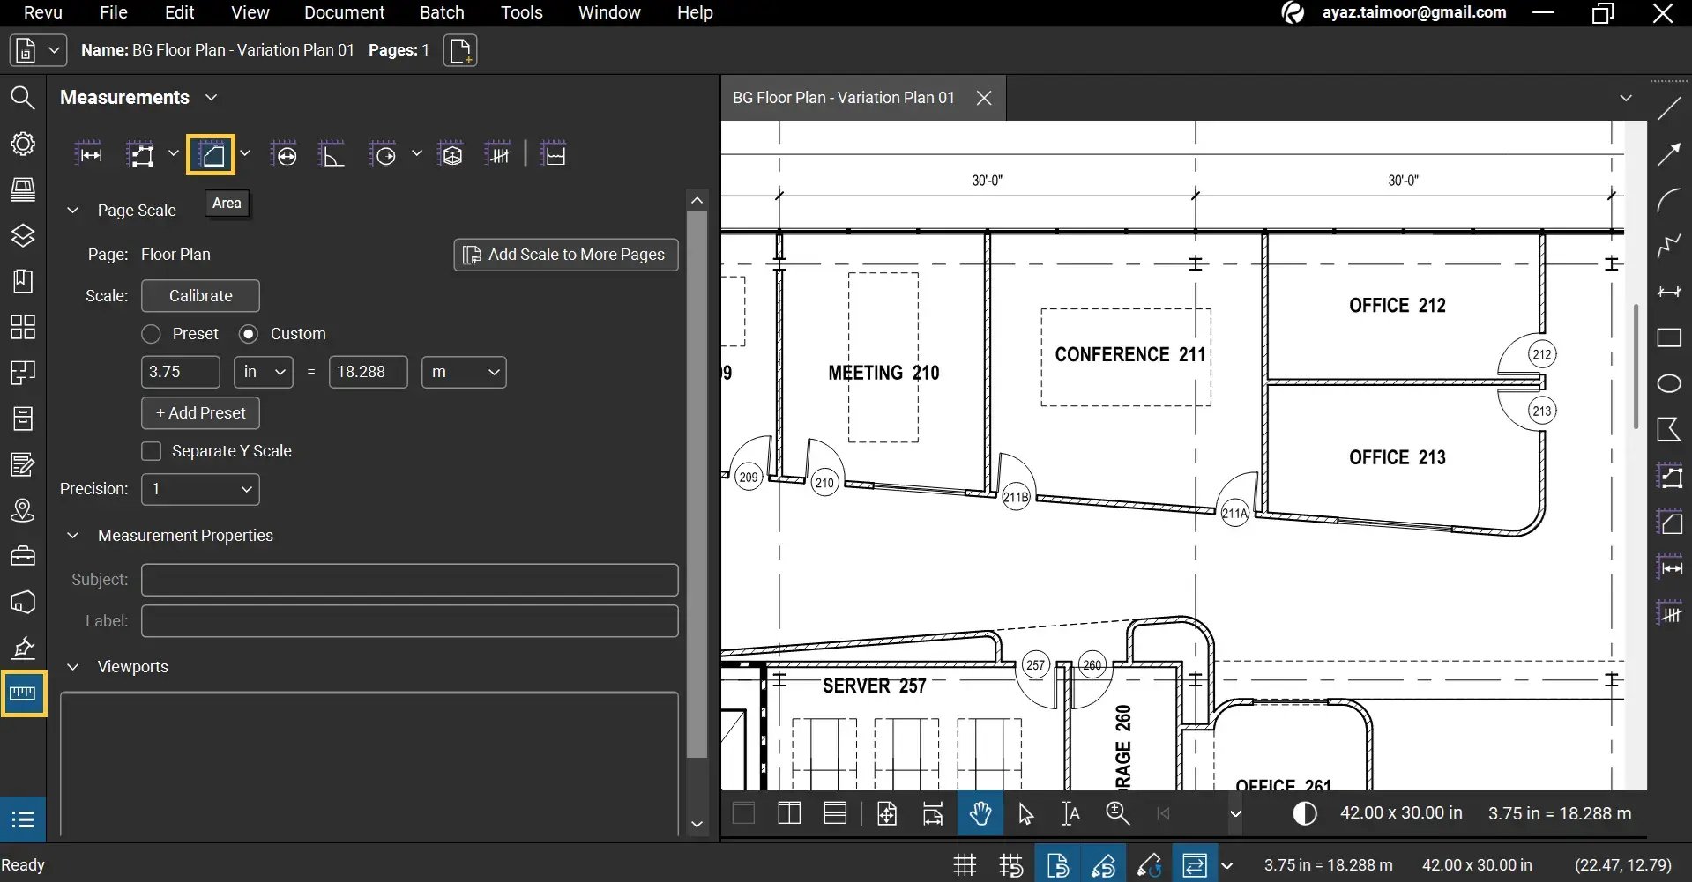Open the Search panel in sidebar
1692x882 pixels.
23,98
